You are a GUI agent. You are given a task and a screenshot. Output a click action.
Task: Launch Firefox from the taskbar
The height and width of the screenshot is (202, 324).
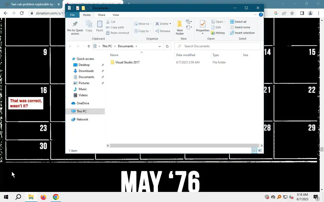pyautogui.click(x=43, y=197)
